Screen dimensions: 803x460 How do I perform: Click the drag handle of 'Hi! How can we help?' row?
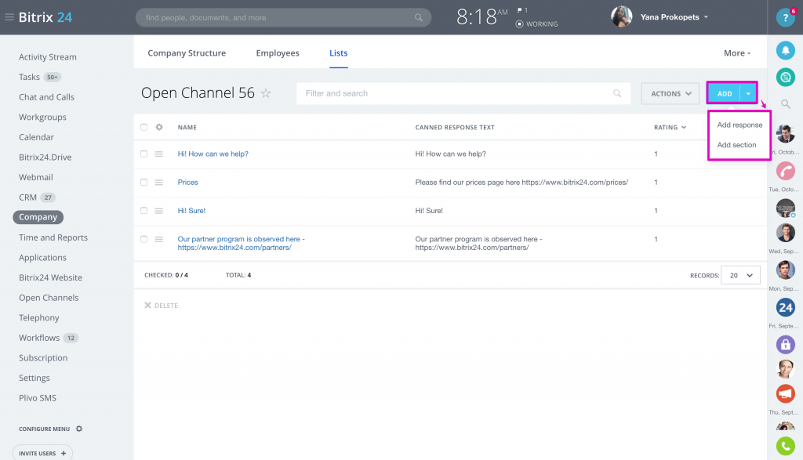pyautogui.click(x=159, y=154)
